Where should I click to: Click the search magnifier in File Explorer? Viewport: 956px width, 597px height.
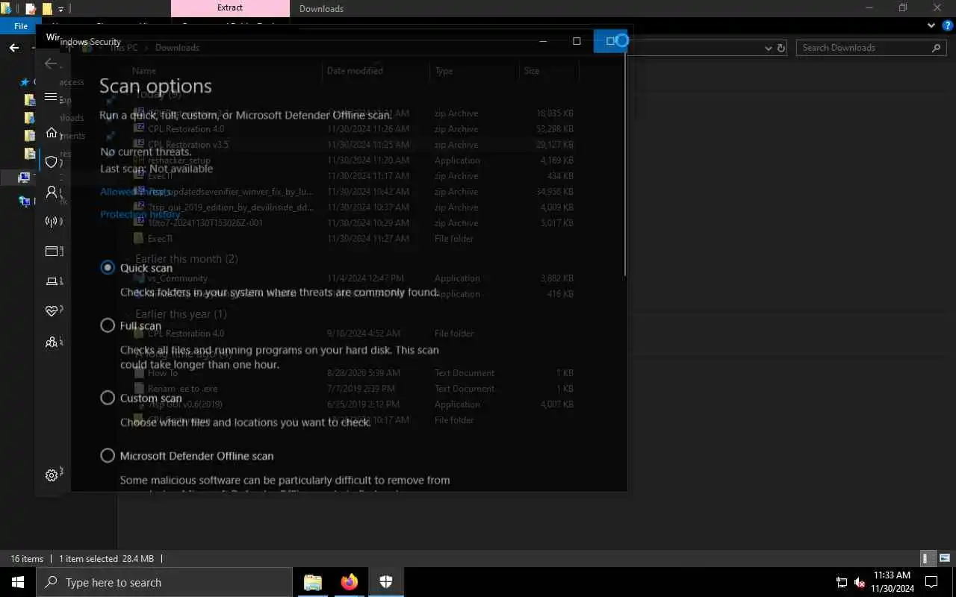pyautogui.click(x=937, y=48)
